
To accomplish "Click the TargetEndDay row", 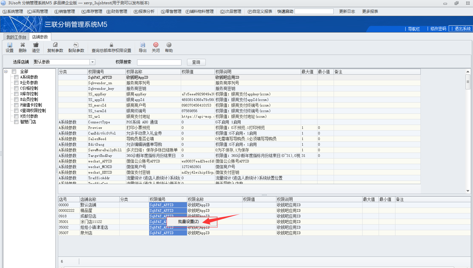I will [x=239, y=156].
